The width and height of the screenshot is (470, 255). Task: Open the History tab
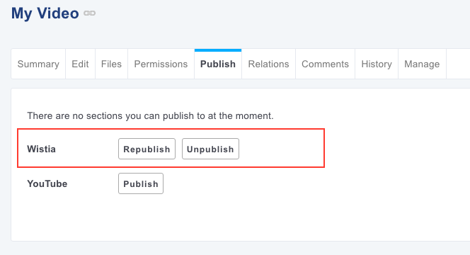point(377,64)
